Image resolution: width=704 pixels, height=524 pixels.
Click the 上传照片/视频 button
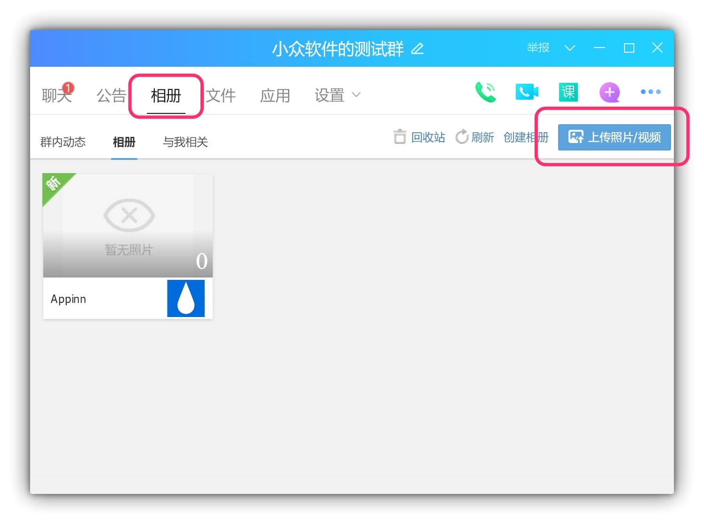click(614, 137)
